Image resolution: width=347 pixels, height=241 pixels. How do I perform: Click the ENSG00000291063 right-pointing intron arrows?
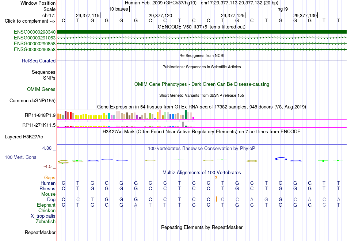tap(202, 38)
